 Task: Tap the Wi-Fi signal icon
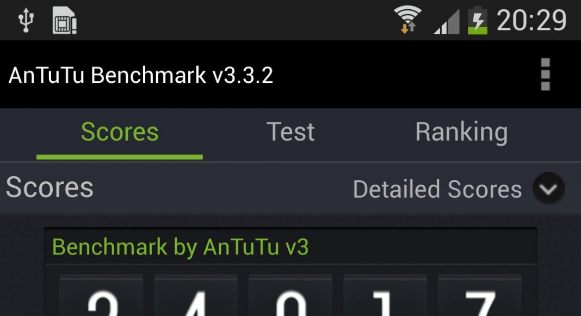407,20
